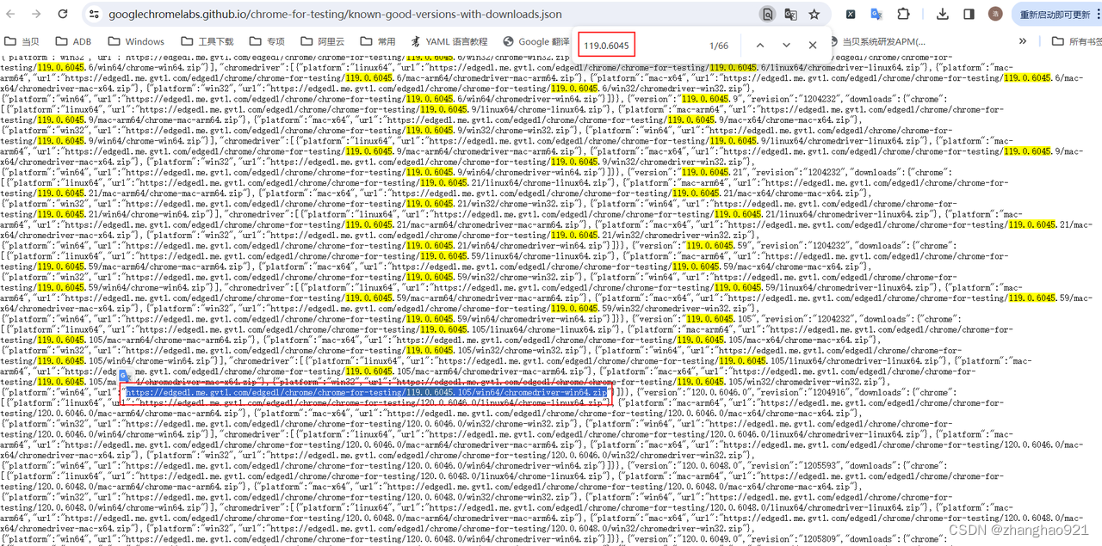Bookmark this page with the star
This screenshot has height=546, width=1102.
(814, 15)
